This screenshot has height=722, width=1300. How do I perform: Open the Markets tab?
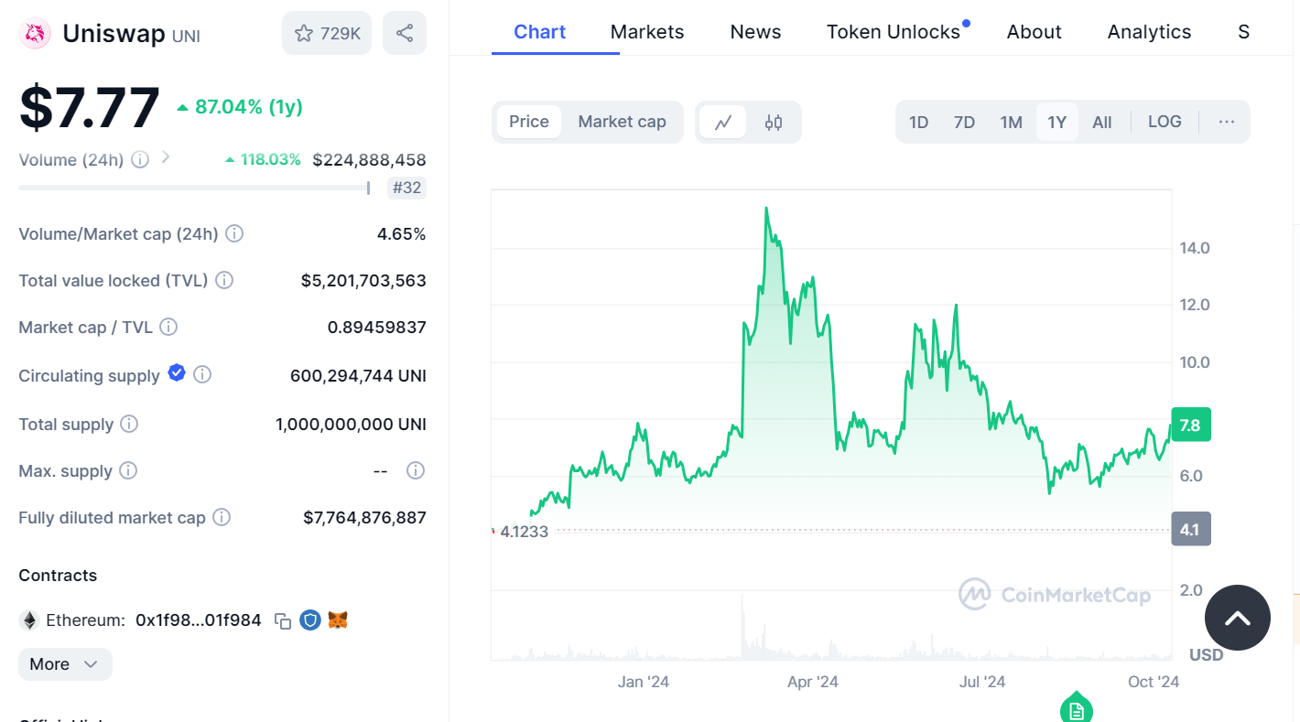tap(646, 32)
